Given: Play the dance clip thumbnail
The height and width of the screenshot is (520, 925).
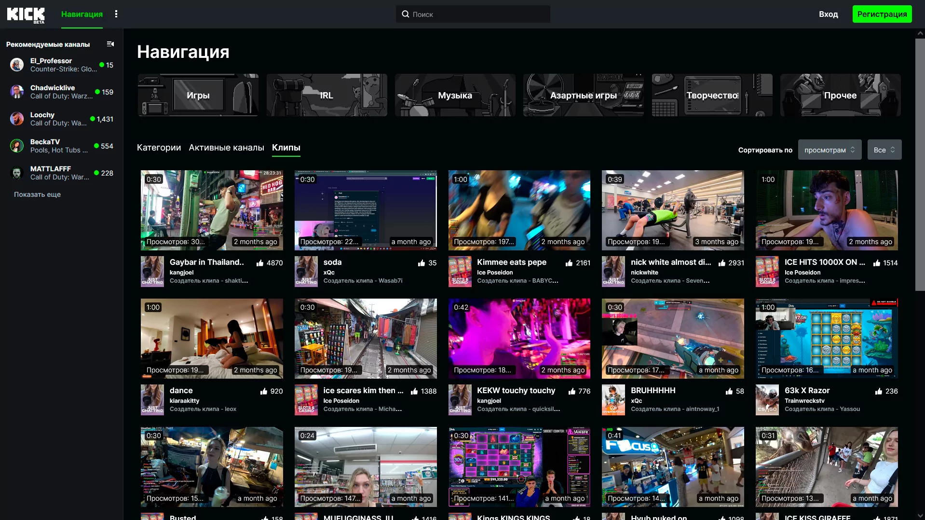Looking at the screenshot, I should tap(212, 339).
